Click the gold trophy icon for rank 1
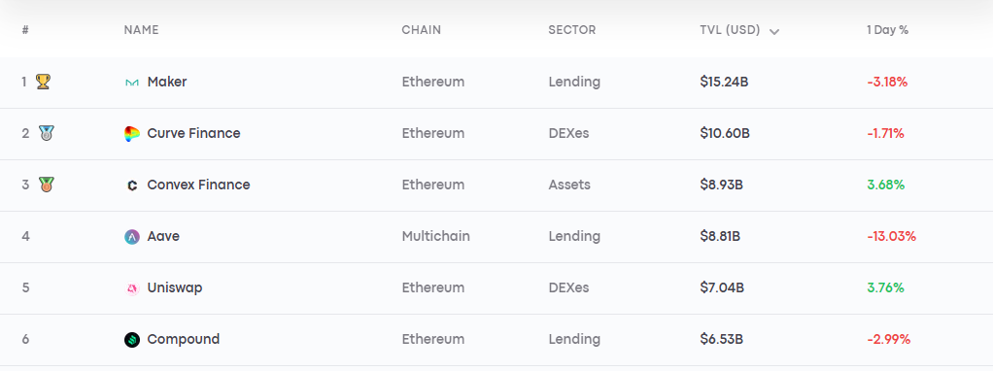This screenshot has width=993, height=371. pyautogui.click(x=43, y=82)
